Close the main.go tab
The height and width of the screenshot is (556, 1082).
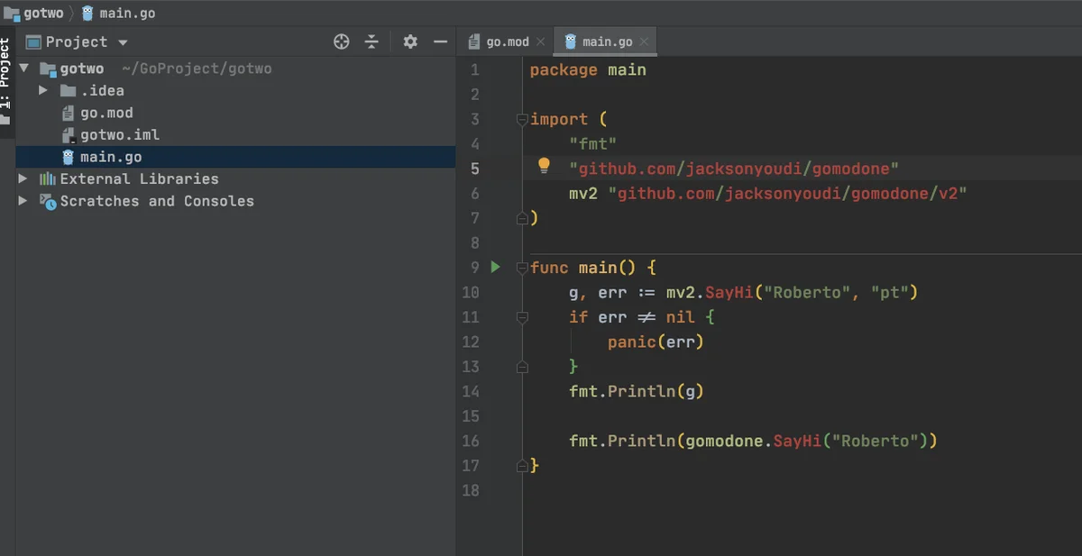click(644, 41)
